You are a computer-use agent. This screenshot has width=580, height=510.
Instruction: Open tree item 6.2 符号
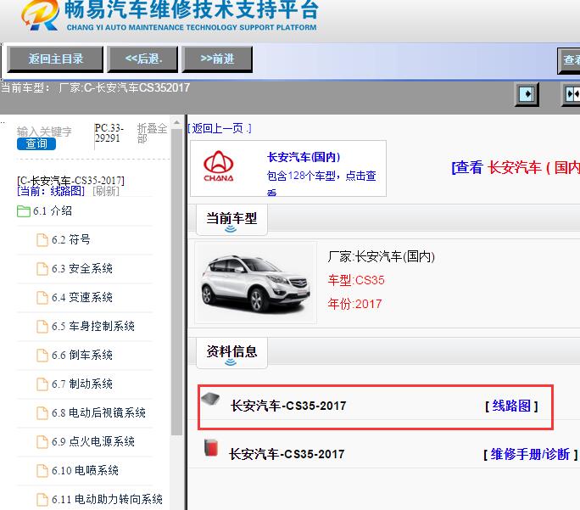point(70,240)
